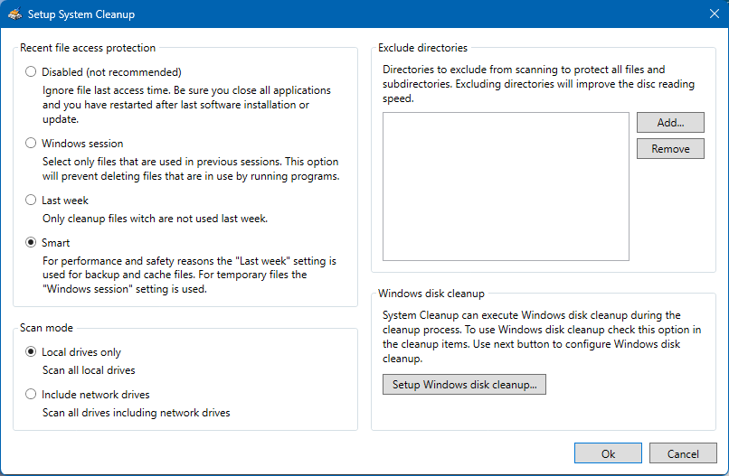Screen dimensions: 729x476
Task: Click the Remove directory button
Action: pyautogui.click(x=670, y=149)
